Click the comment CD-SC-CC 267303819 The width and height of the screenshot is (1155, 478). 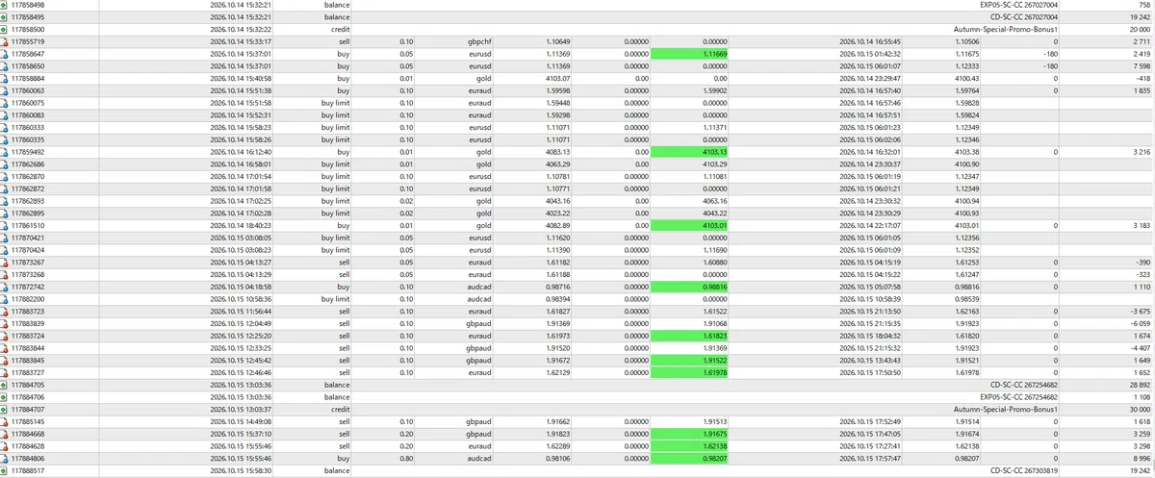pos(1024,471)
